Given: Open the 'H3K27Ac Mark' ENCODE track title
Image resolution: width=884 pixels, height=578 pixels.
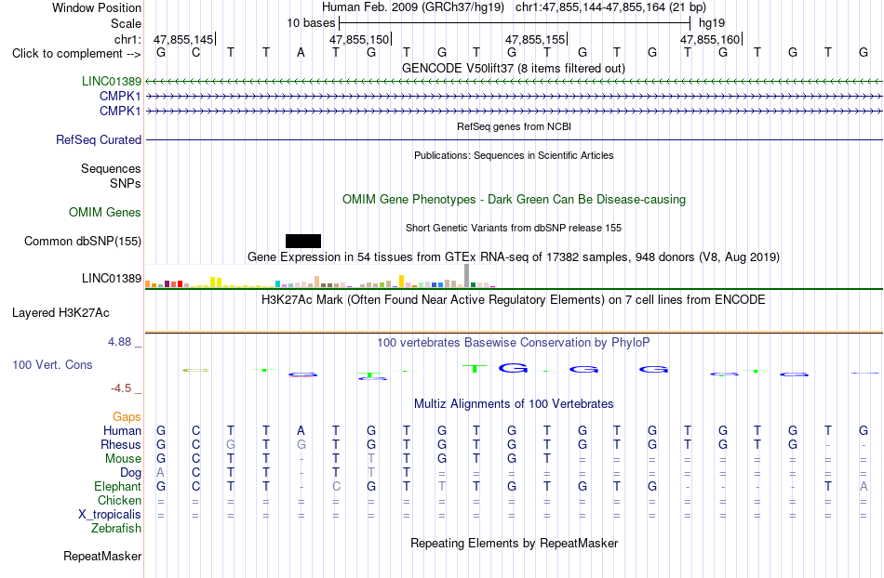Looking at the screenshot, I should tap(514, 300).
